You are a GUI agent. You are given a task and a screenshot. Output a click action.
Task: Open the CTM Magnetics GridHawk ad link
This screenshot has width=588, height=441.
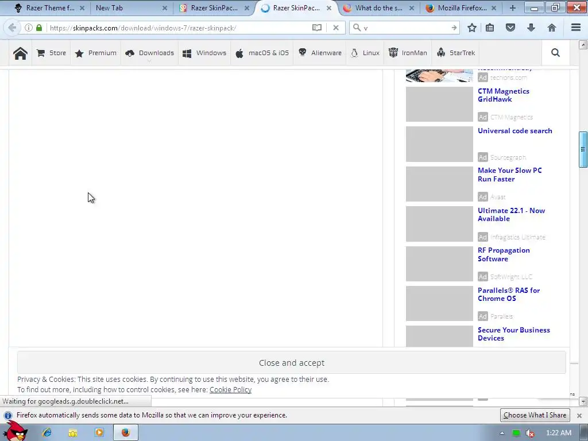[503, 95]
